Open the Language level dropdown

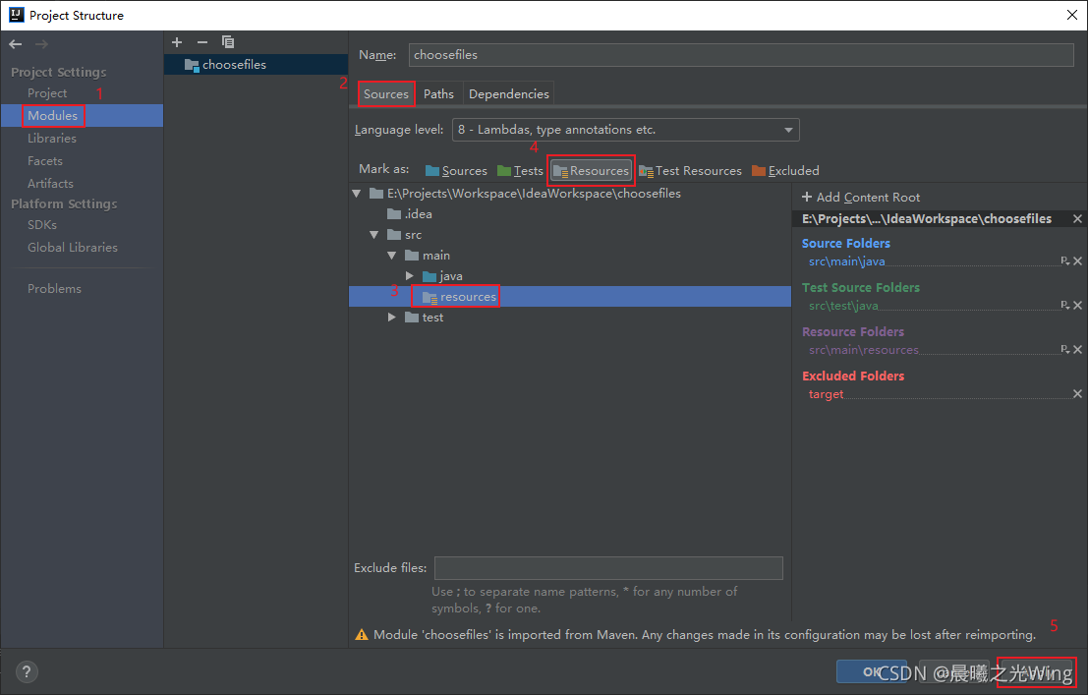[625, 130]
